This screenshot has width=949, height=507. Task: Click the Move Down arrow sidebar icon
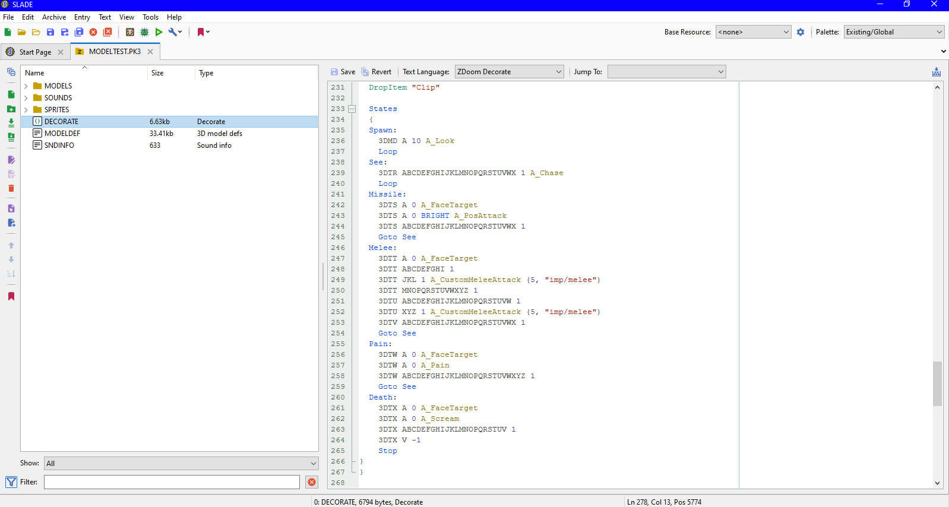(11, 259)
